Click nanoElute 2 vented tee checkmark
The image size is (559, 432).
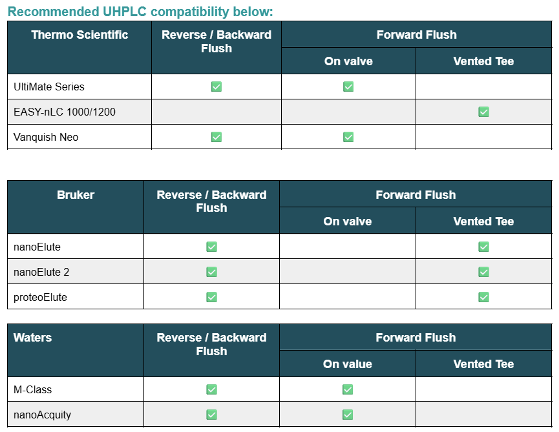tap(483, 272)
